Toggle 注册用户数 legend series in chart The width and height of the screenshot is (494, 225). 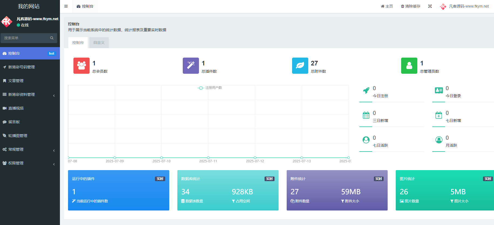[210, 88]
